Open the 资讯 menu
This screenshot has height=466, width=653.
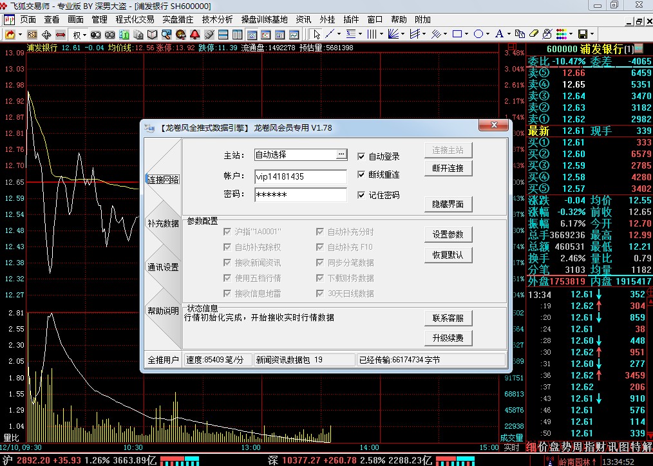pos(303,19)
